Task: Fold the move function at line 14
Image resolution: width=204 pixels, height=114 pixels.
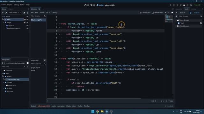Action: pyautogui.click(x=60, y=59)
